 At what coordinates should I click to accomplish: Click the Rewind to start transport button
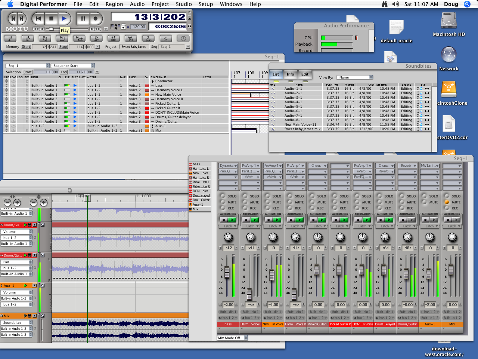(38, 18)
